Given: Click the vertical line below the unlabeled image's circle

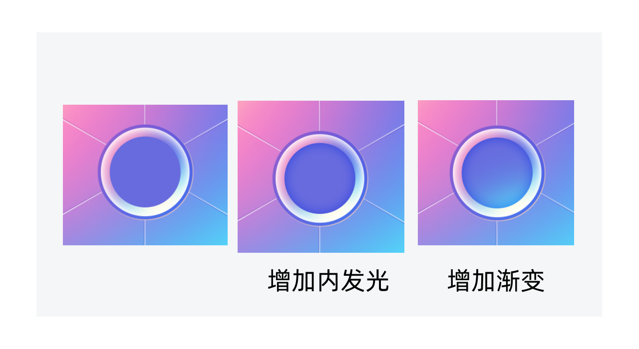Looking at the screenshot, I should point(145,232).
